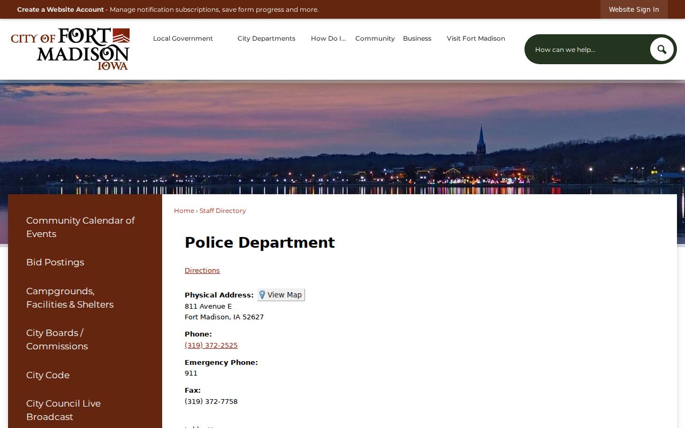
Task: Open Bid Postings sidebar link
Action: [x=55, y=262]
